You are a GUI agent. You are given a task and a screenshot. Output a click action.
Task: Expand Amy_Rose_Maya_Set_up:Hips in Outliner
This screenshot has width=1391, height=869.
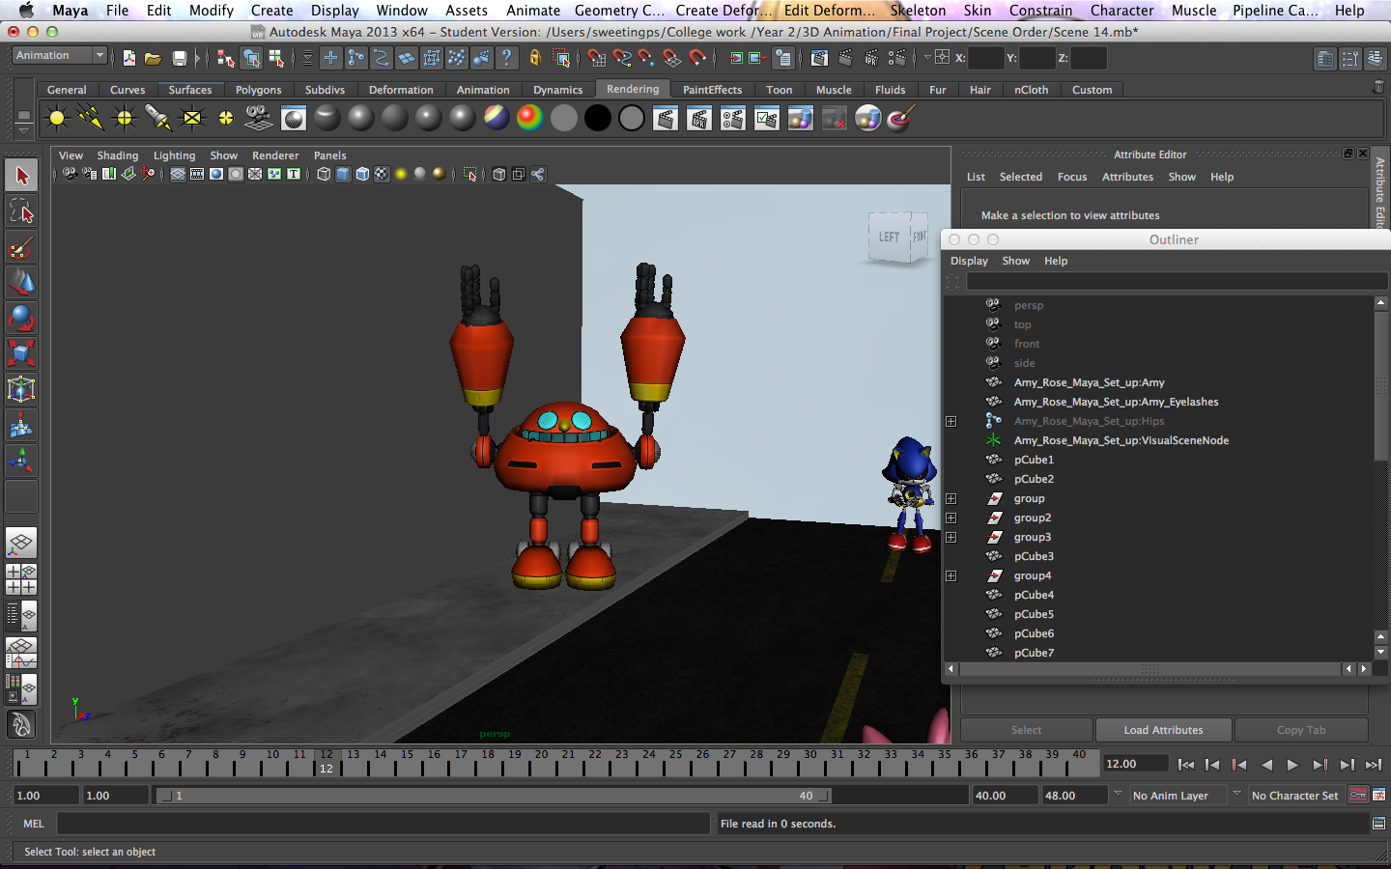[x=951, y=421]
